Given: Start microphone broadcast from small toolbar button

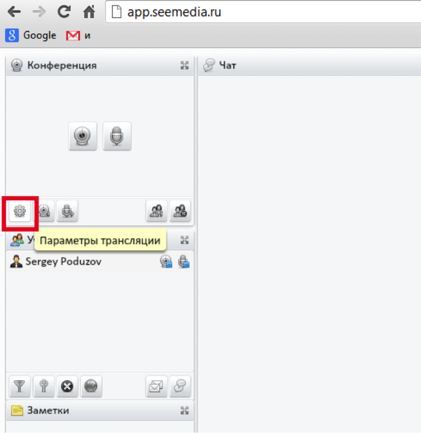Looking at the screenshot, I should (67, 211).
